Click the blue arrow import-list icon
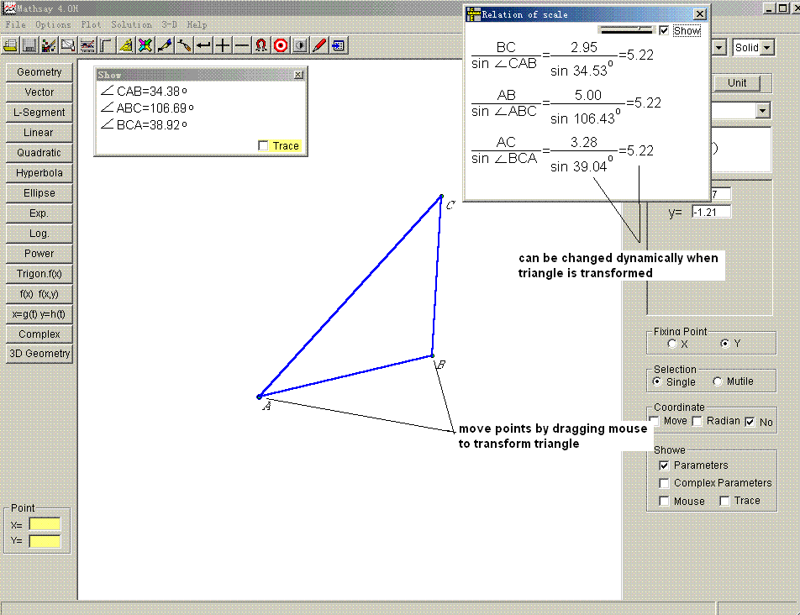Screen dimensions: 800x615 (x=339, y=46)
